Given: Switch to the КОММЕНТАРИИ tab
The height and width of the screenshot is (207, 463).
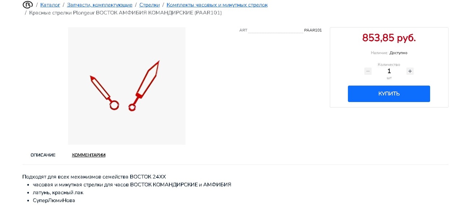Looking at the screenshot, I should (x=89, y=155).
